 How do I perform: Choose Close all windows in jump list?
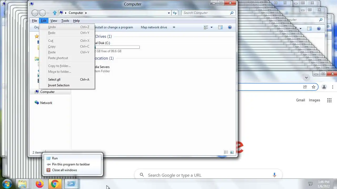72,170
